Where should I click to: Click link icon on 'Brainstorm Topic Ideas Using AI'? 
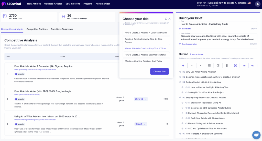pos(189,103)
